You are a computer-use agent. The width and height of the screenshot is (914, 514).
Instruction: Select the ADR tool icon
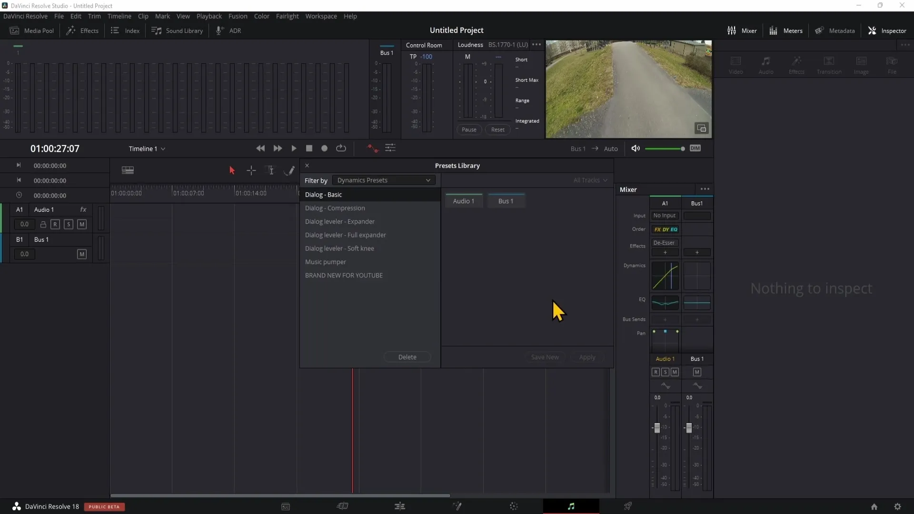[x=220, y=30]
